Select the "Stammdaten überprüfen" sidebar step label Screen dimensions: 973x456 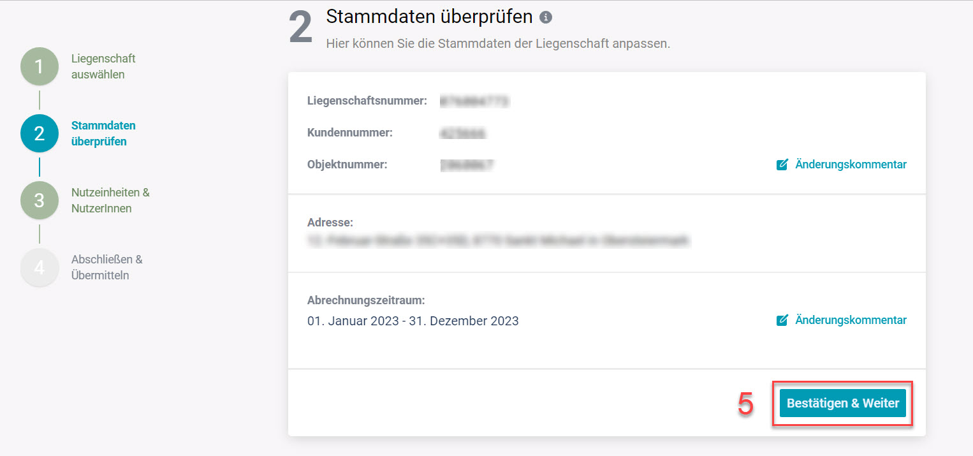coord(103,133)
